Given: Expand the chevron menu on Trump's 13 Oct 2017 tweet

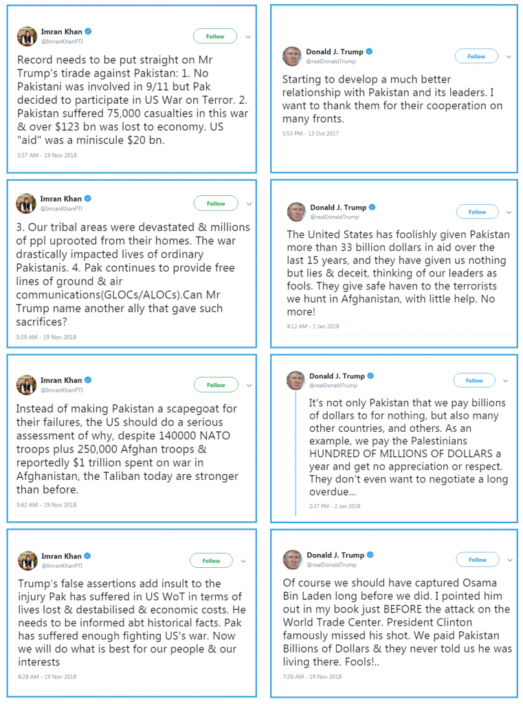Looking at the screenshot, I should pos(507,56).
